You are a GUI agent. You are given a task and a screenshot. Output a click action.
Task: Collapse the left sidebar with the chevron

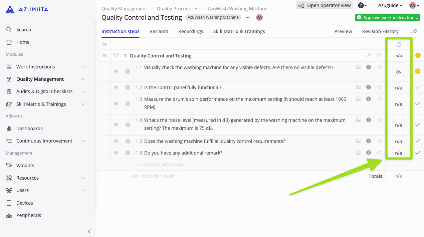[x=89, y=231]
